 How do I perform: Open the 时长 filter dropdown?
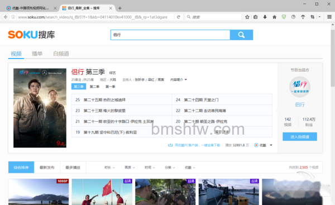click(109, 168)
